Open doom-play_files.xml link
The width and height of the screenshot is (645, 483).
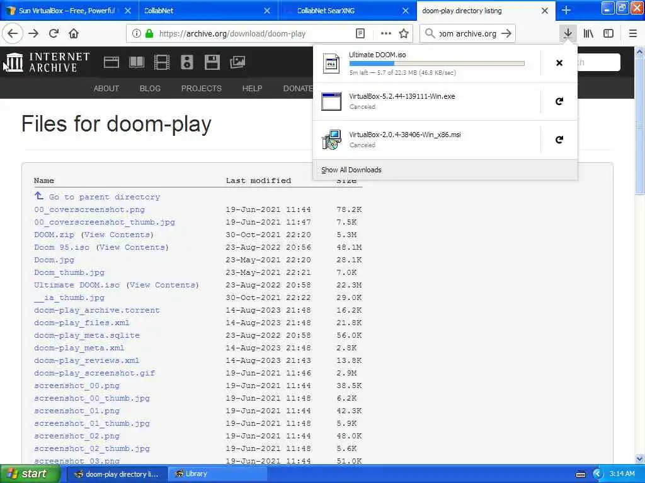coord(81,323)
